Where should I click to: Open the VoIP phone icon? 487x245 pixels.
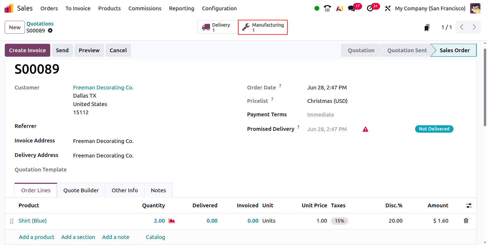point(327,8)
